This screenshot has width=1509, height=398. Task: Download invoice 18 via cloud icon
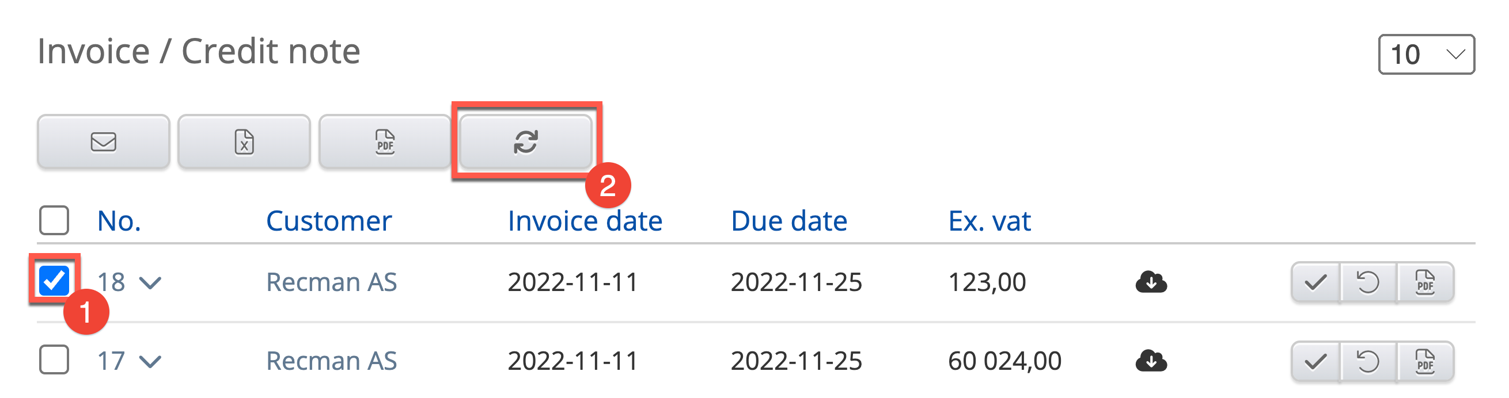coord(1151,282)
